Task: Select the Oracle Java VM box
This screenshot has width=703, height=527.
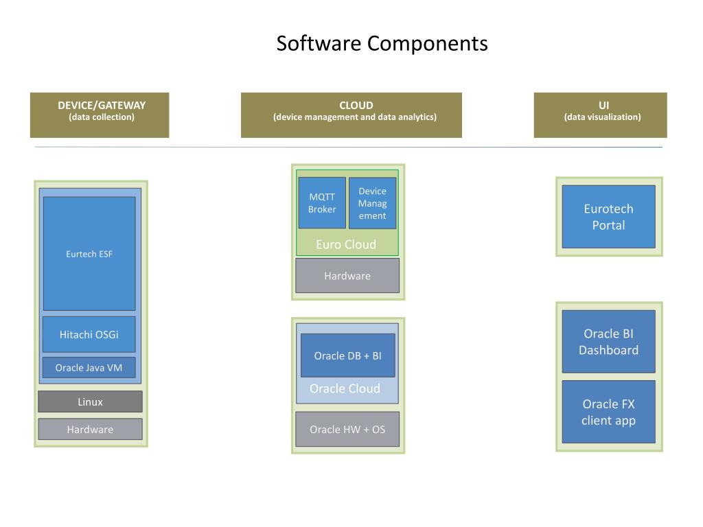Action: pos(89,368)
